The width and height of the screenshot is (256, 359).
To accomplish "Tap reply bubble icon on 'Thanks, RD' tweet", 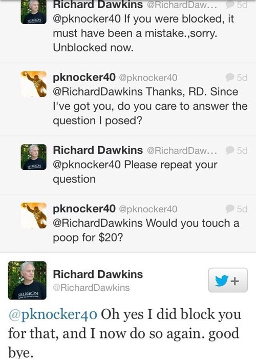I will click(230, 77).
